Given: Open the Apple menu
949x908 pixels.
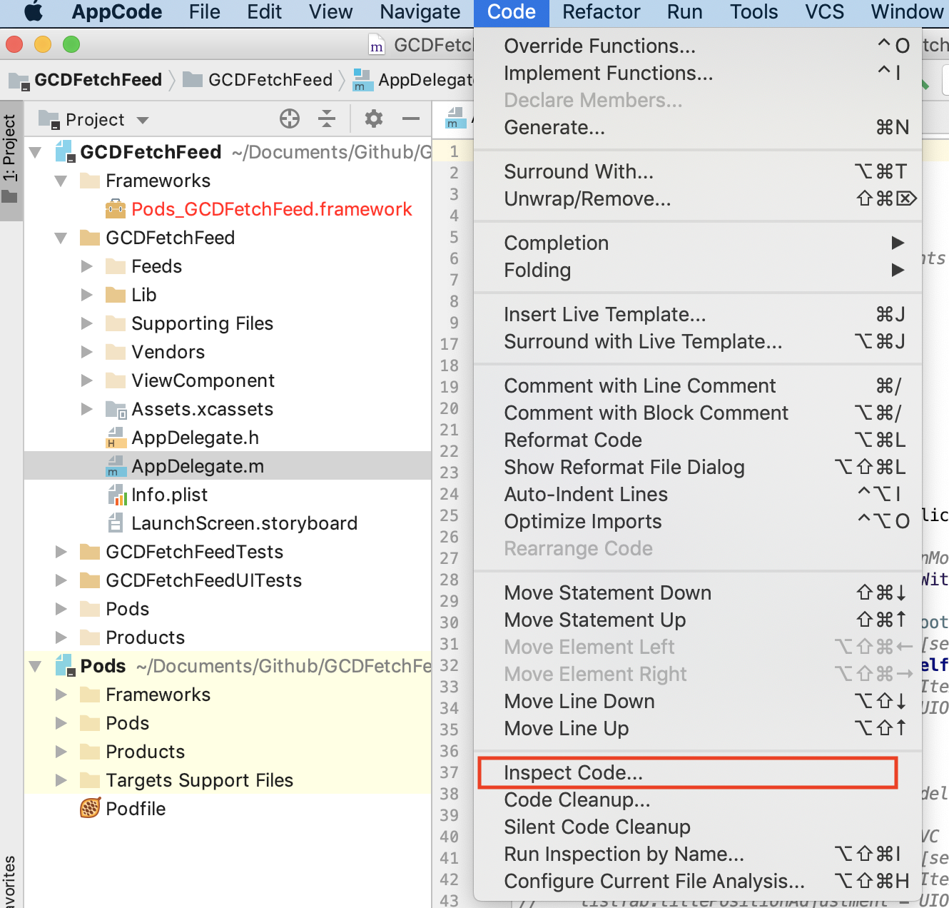Looking at the screenshot, I should click(34, 12).
